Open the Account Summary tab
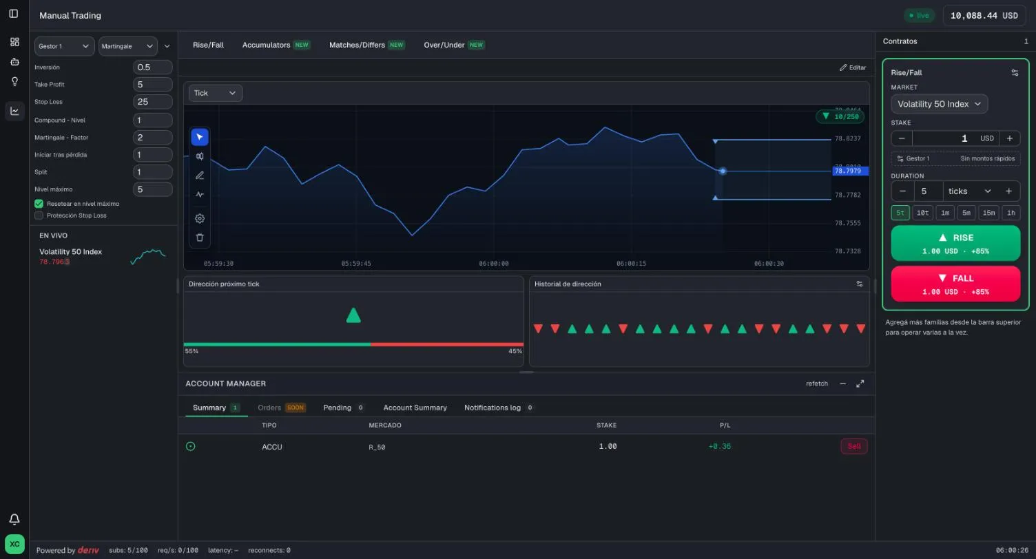 pos(415,408)
